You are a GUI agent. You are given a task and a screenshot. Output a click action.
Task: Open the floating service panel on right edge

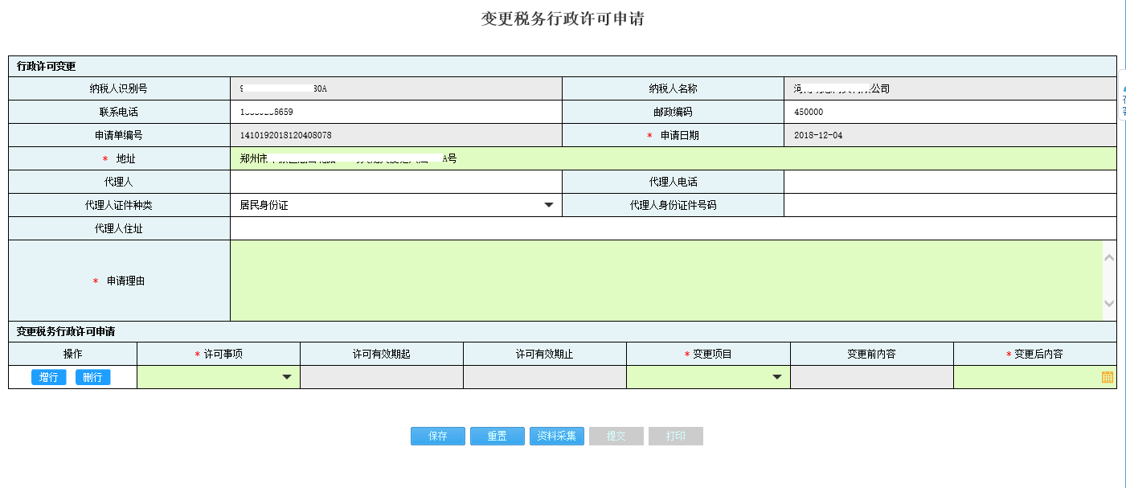click(x=1122, y=96)
